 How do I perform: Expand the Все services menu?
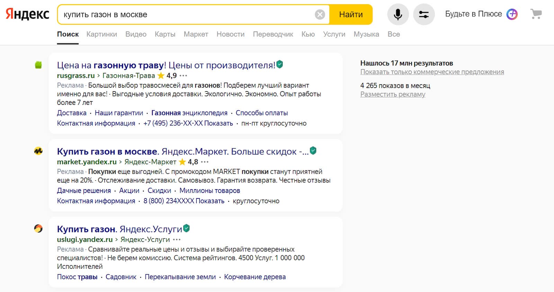coord(394,34)
